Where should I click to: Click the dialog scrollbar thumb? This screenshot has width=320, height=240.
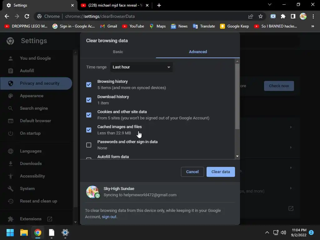[x=237, y=97]
